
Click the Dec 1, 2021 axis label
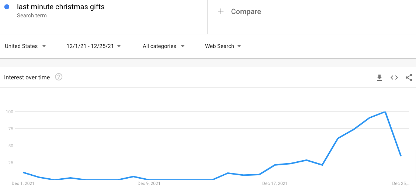23,183
